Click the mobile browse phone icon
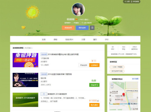151x112 pixels. (132, 2)
